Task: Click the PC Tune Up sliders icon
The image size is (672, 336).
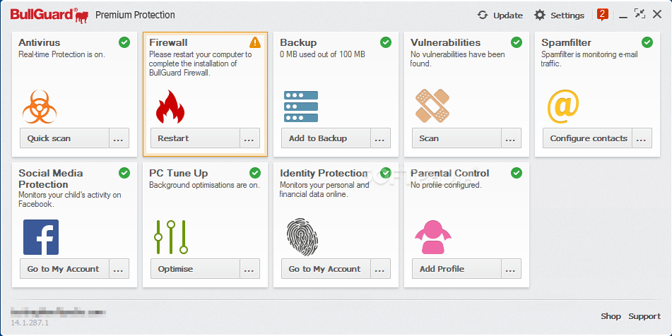Action: click(170, 237)
